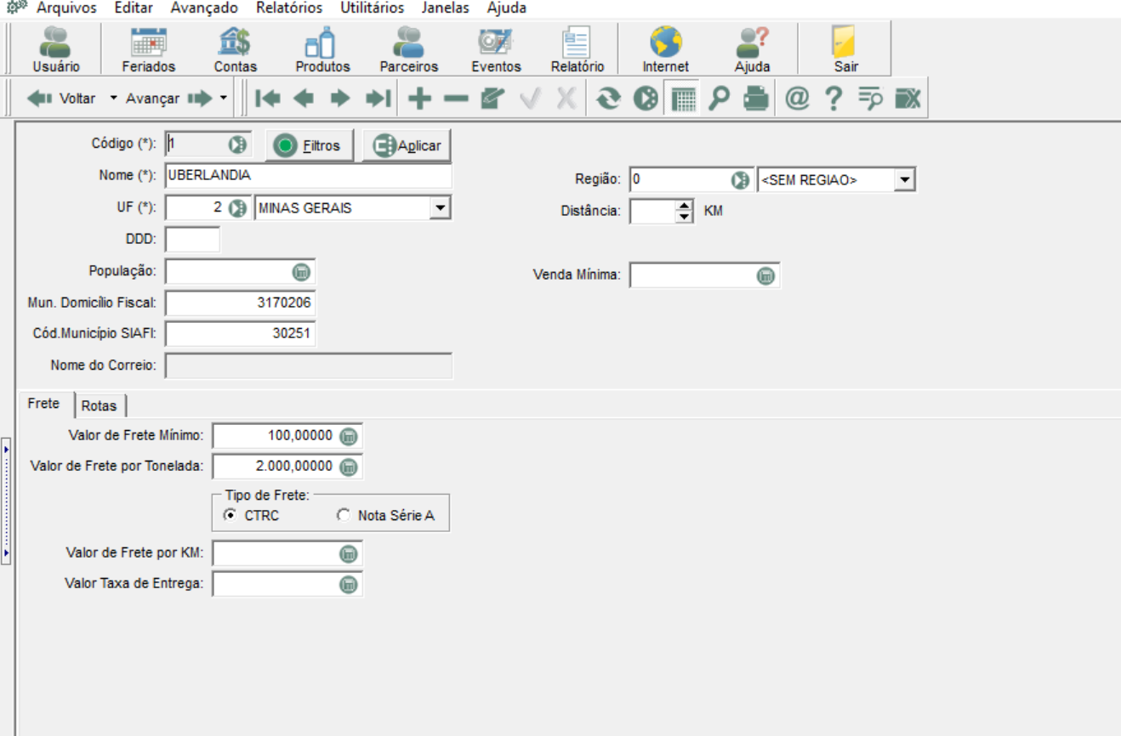The width and height of the screenshot is (1121, 736).
Task: Open the Relatórios menu
Action: coord(289,8)
